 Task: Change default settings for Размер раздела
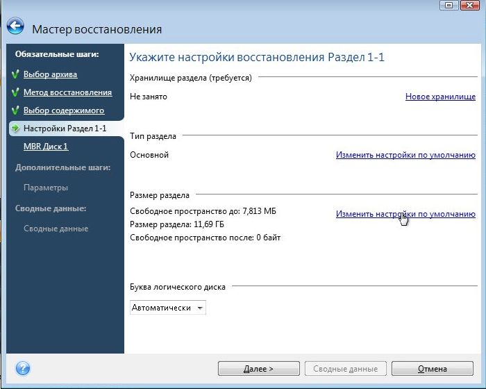405,214
